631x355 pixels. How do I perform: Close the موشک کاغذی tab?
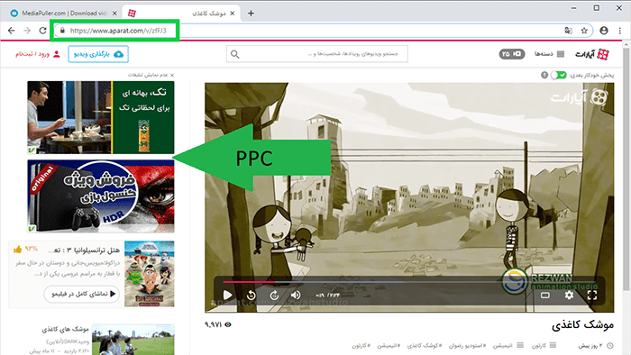[x=233, y=14]
